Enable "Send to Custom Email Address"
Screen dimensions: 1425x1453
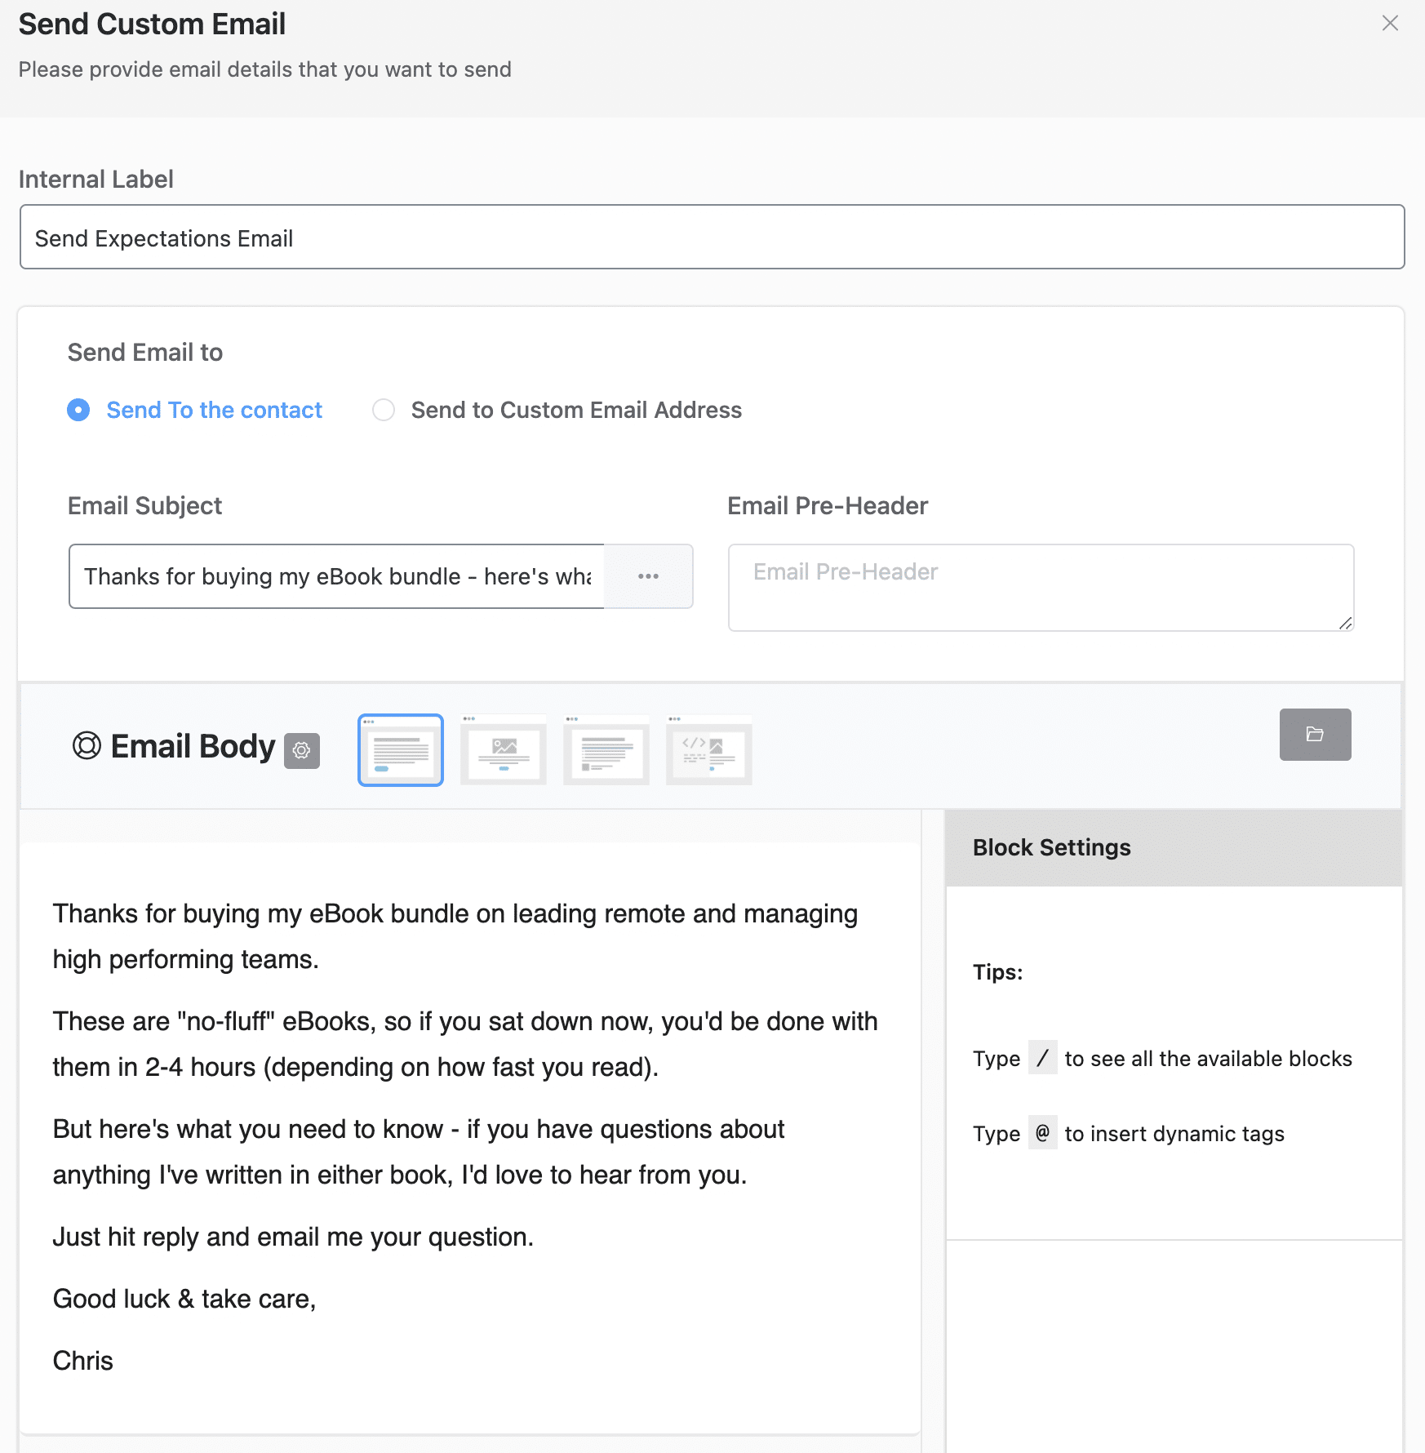[384, 410]
